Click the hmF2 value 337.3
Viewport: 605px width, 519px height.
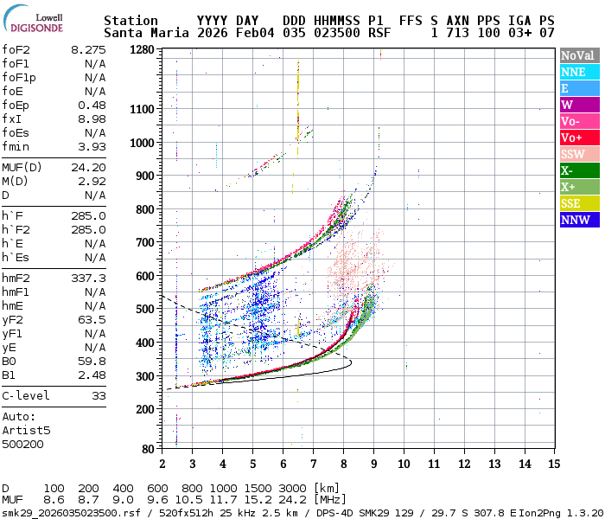click(x=88, y=278)
